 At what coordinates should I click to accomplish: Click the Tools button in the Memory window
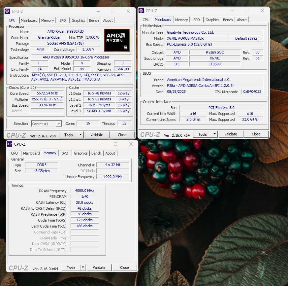coord(71,267)
